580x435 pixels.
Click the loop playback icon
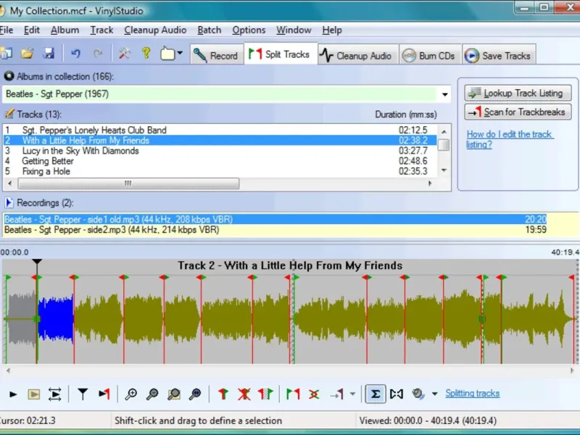(55, 394)
